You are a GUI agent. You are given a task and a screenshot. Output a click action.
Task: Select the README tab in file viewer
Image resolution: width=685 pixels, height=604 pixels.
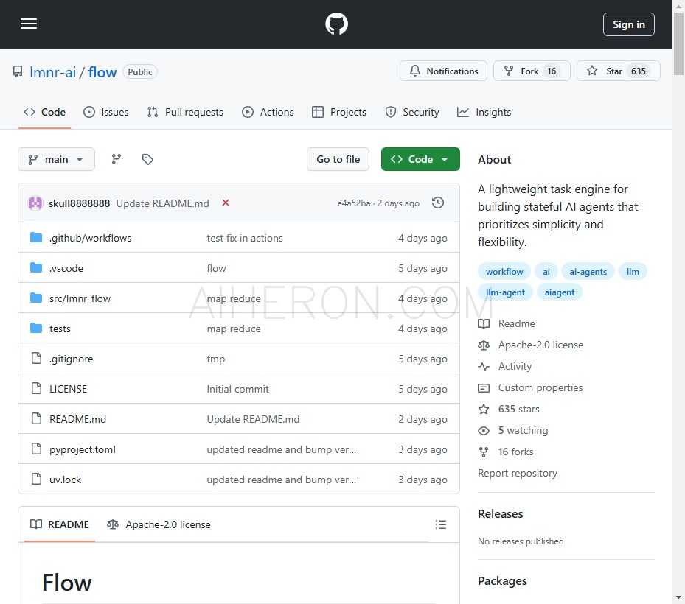[60, 524]
